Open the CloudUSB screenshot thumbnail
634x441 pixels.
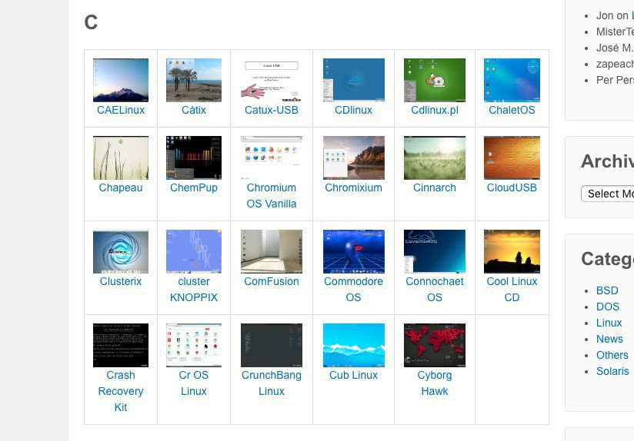click(x=512, y=157)
